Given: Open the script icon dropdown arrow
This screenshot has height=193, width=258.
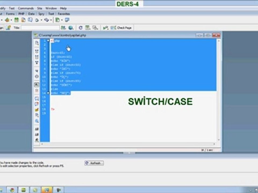Looking at the screenshot, I should click(51, 20).
